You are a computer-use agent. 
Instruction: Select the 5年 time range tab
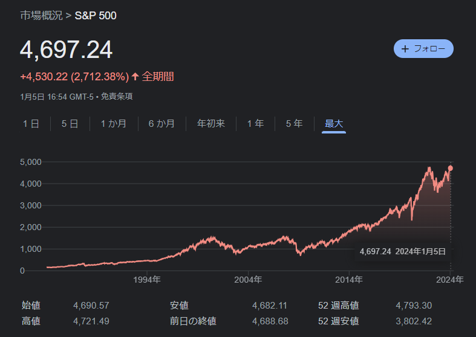294,124
